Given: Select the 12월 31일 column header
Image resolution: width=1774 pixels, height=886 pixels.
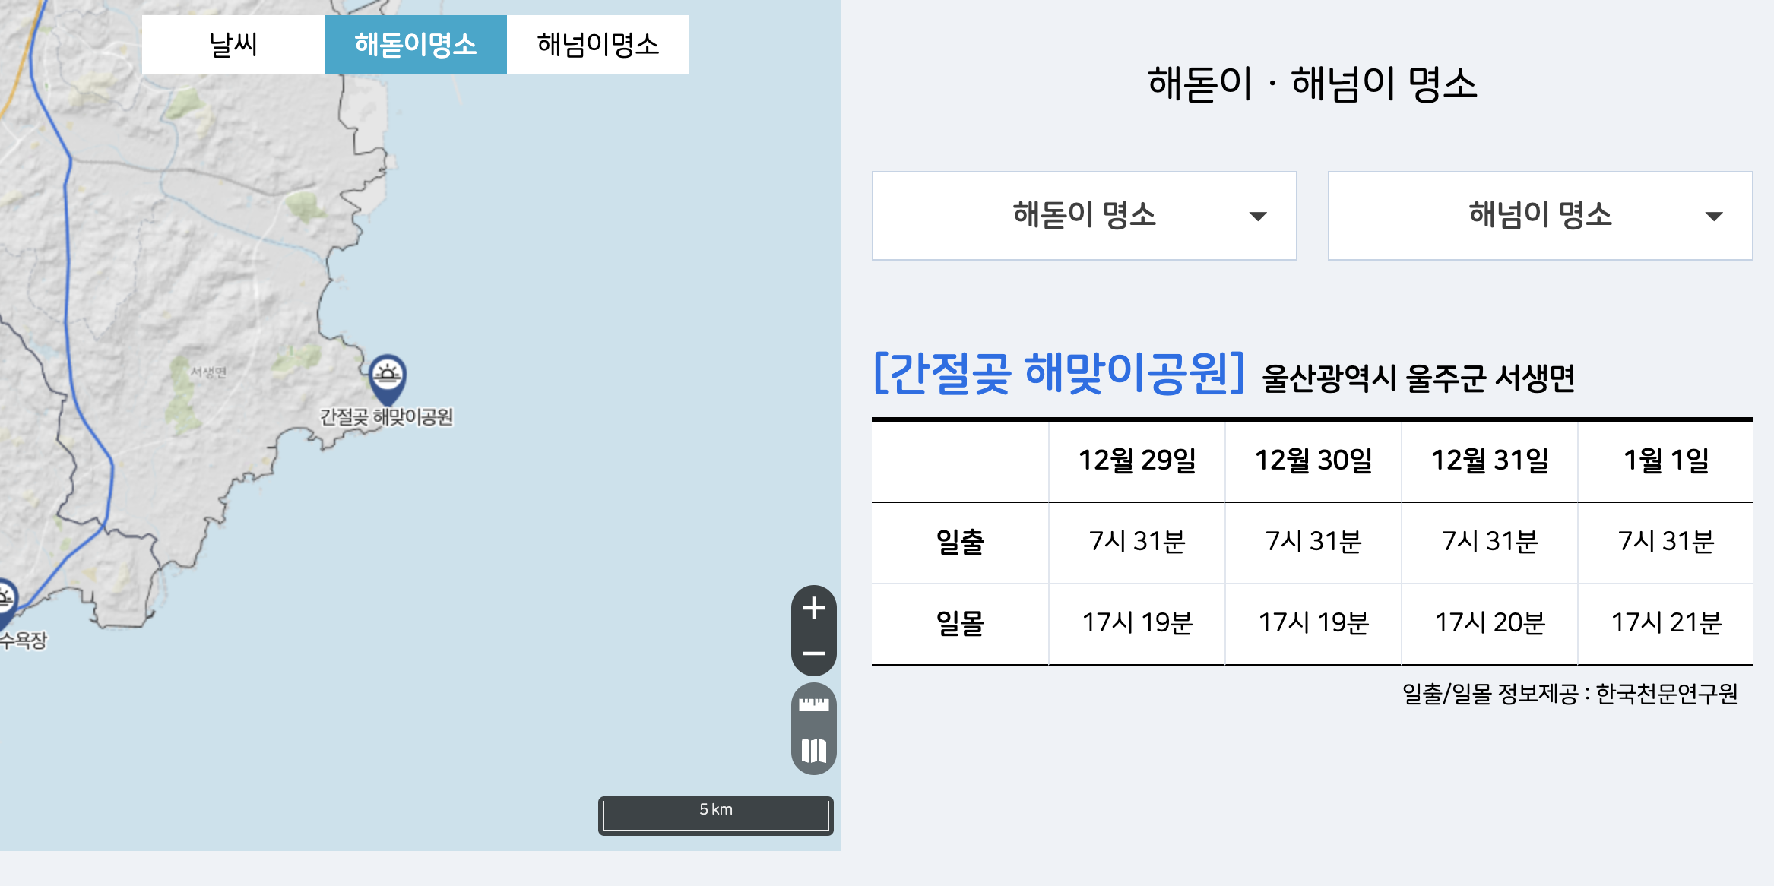Looking at the screenshot, I should (1490, 460).
